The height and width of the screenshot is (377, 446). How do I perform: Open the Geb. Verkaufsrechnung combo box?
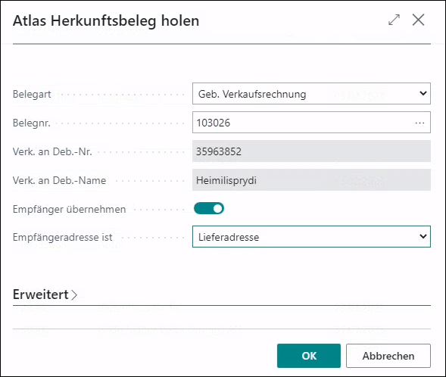point(311,94)
